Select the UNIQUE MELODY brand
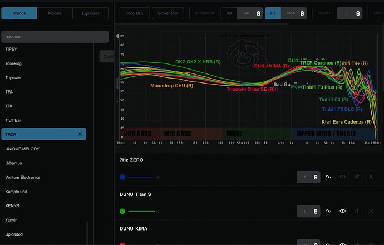384x245 pixels. (22, 149)
